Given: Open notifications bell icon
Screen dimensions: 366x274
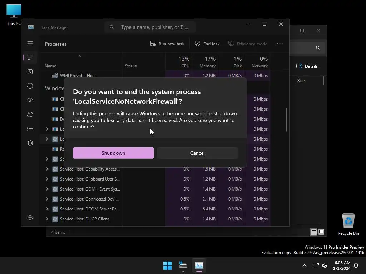Looking at the screenshot, I should point(356,265).
